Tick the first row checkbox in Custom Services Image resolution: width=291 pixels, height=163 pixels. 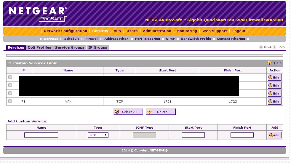[x=10, y=77]
